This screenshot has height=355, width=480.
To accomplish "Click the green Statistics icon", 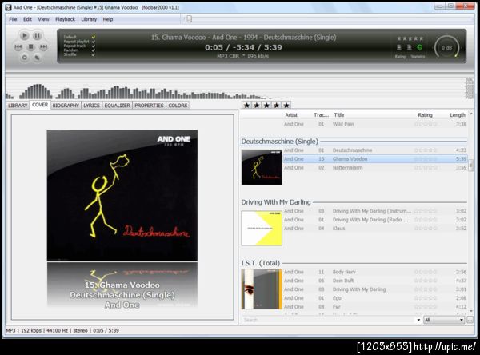I will 420,47.
